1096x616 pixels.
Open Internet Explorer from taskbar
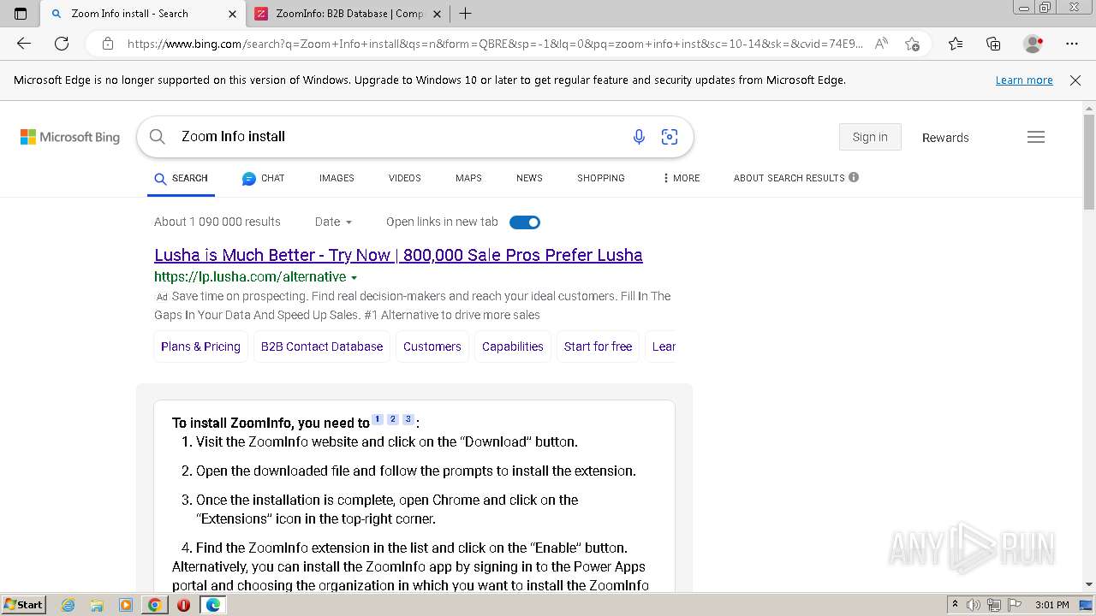click(68, 605)
